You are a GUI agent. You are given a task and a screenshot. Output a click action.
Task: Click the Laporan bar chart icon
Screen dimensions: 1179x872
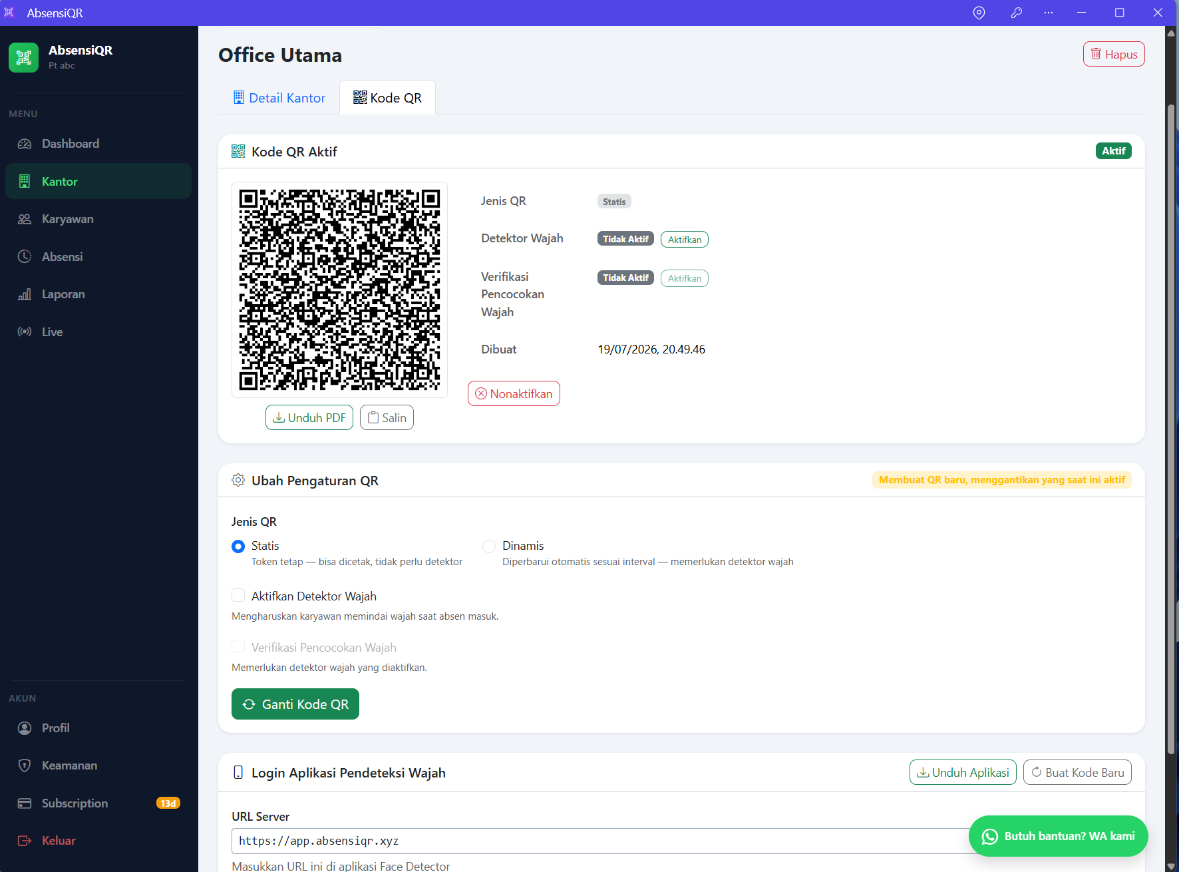[x=25, y=294]
